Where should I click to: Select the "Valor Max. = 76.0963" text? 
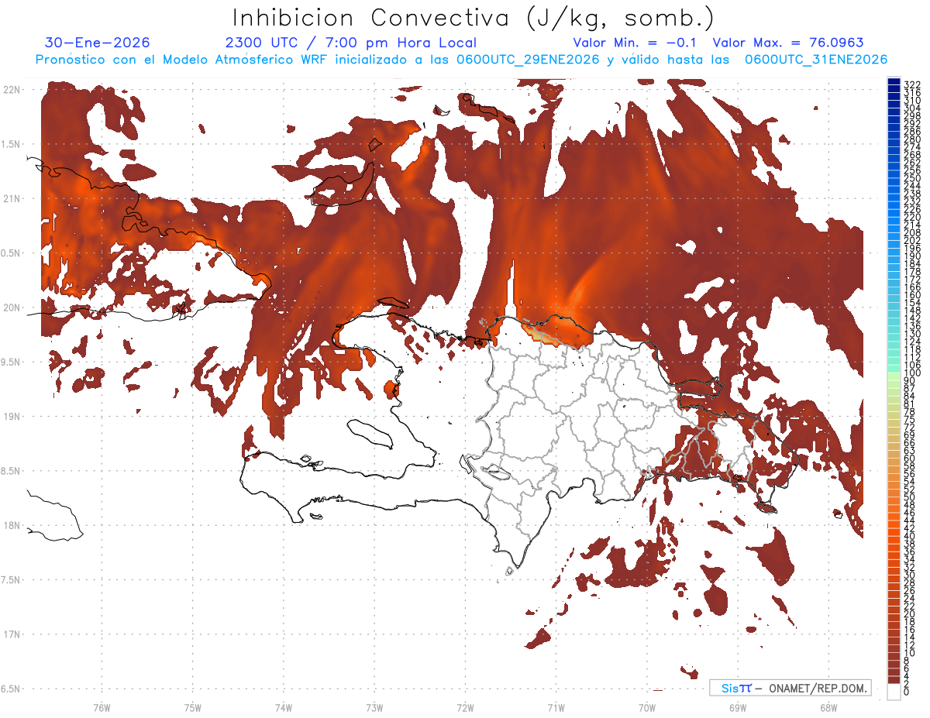click(x=788, y=43)
